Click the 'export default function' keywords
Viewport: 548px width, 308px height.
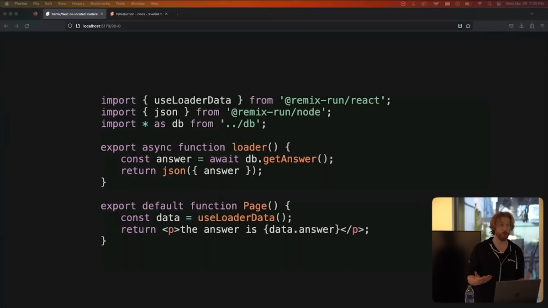coord(169,206)
